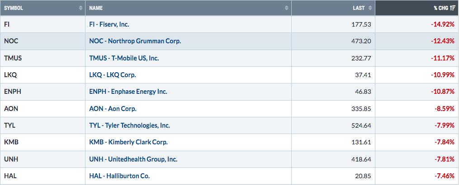
Task: Select the % CHG column header
Action: pyautogui.click(x=417, y=8)
